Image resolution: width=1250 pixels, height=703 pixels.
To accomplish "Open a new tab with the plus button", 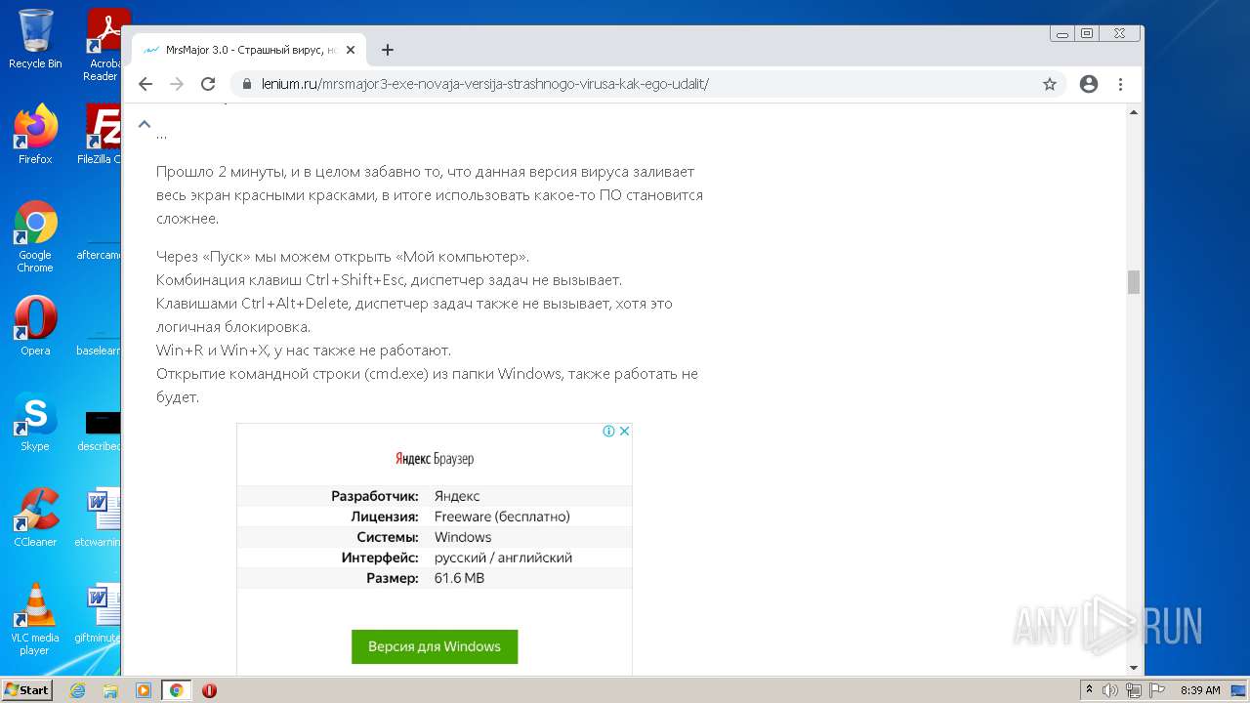I will pyautogui.click(x=388, y=50).
